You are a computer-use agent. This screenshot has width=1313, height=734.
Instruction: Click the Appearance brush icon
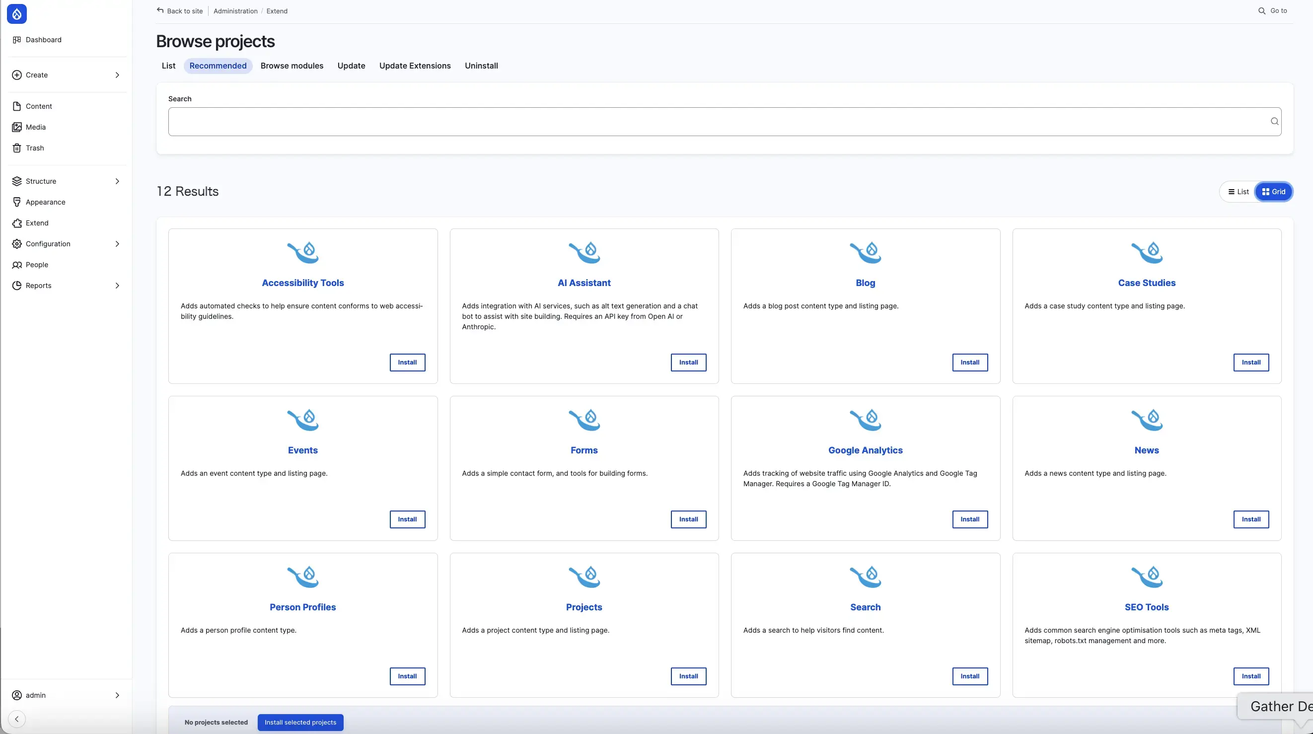[17, 202]
